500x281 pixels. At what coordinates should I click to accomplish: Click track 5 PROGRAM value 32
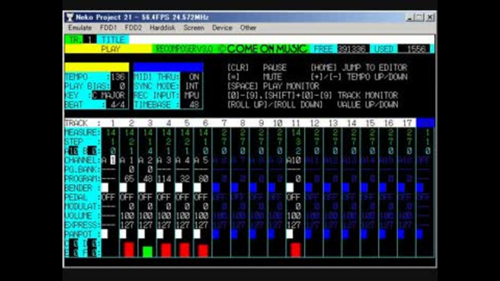click(x=184, y=178)
